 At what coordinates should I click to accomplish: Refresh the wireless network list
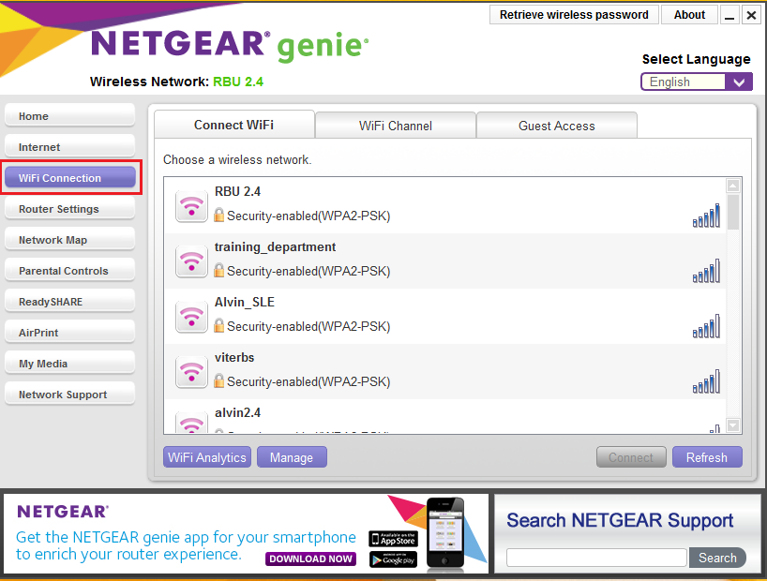pyautogui.click(x=707, y=457)
